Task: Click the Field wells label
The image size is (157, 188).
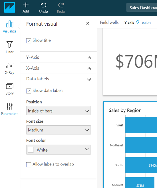Action: [109, 23]
